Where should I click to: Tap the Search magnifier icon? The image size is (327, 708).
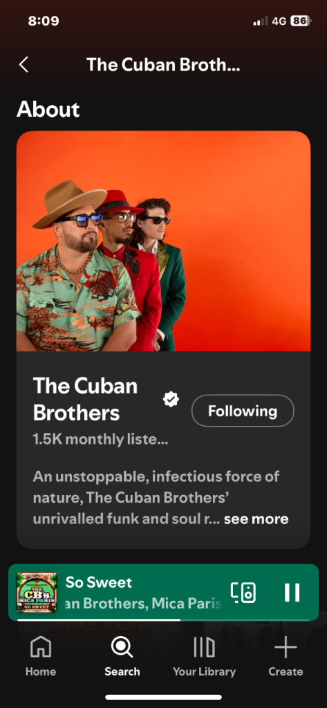[122, 647]
